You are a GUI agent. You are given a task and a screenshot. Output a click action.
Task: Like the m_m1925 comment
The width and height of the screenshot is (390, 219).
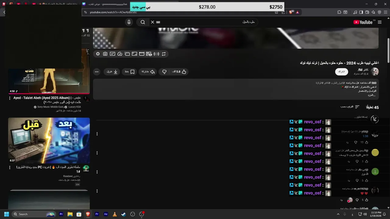click(367, 200)
